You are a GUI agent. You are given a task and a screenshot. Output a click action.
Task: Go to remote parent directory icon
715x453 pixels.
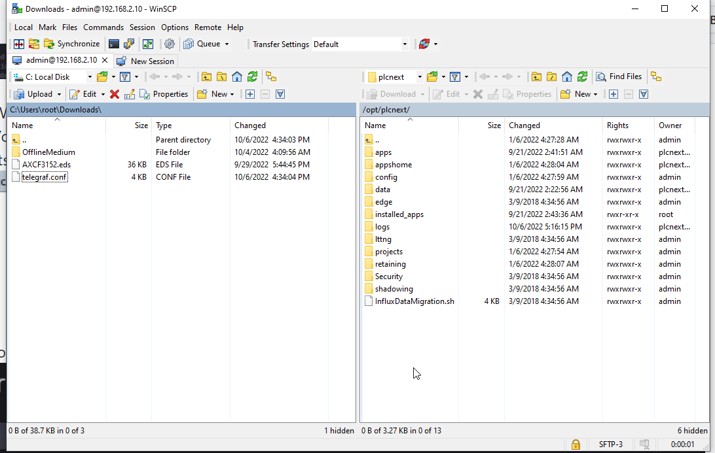(536, 77)
